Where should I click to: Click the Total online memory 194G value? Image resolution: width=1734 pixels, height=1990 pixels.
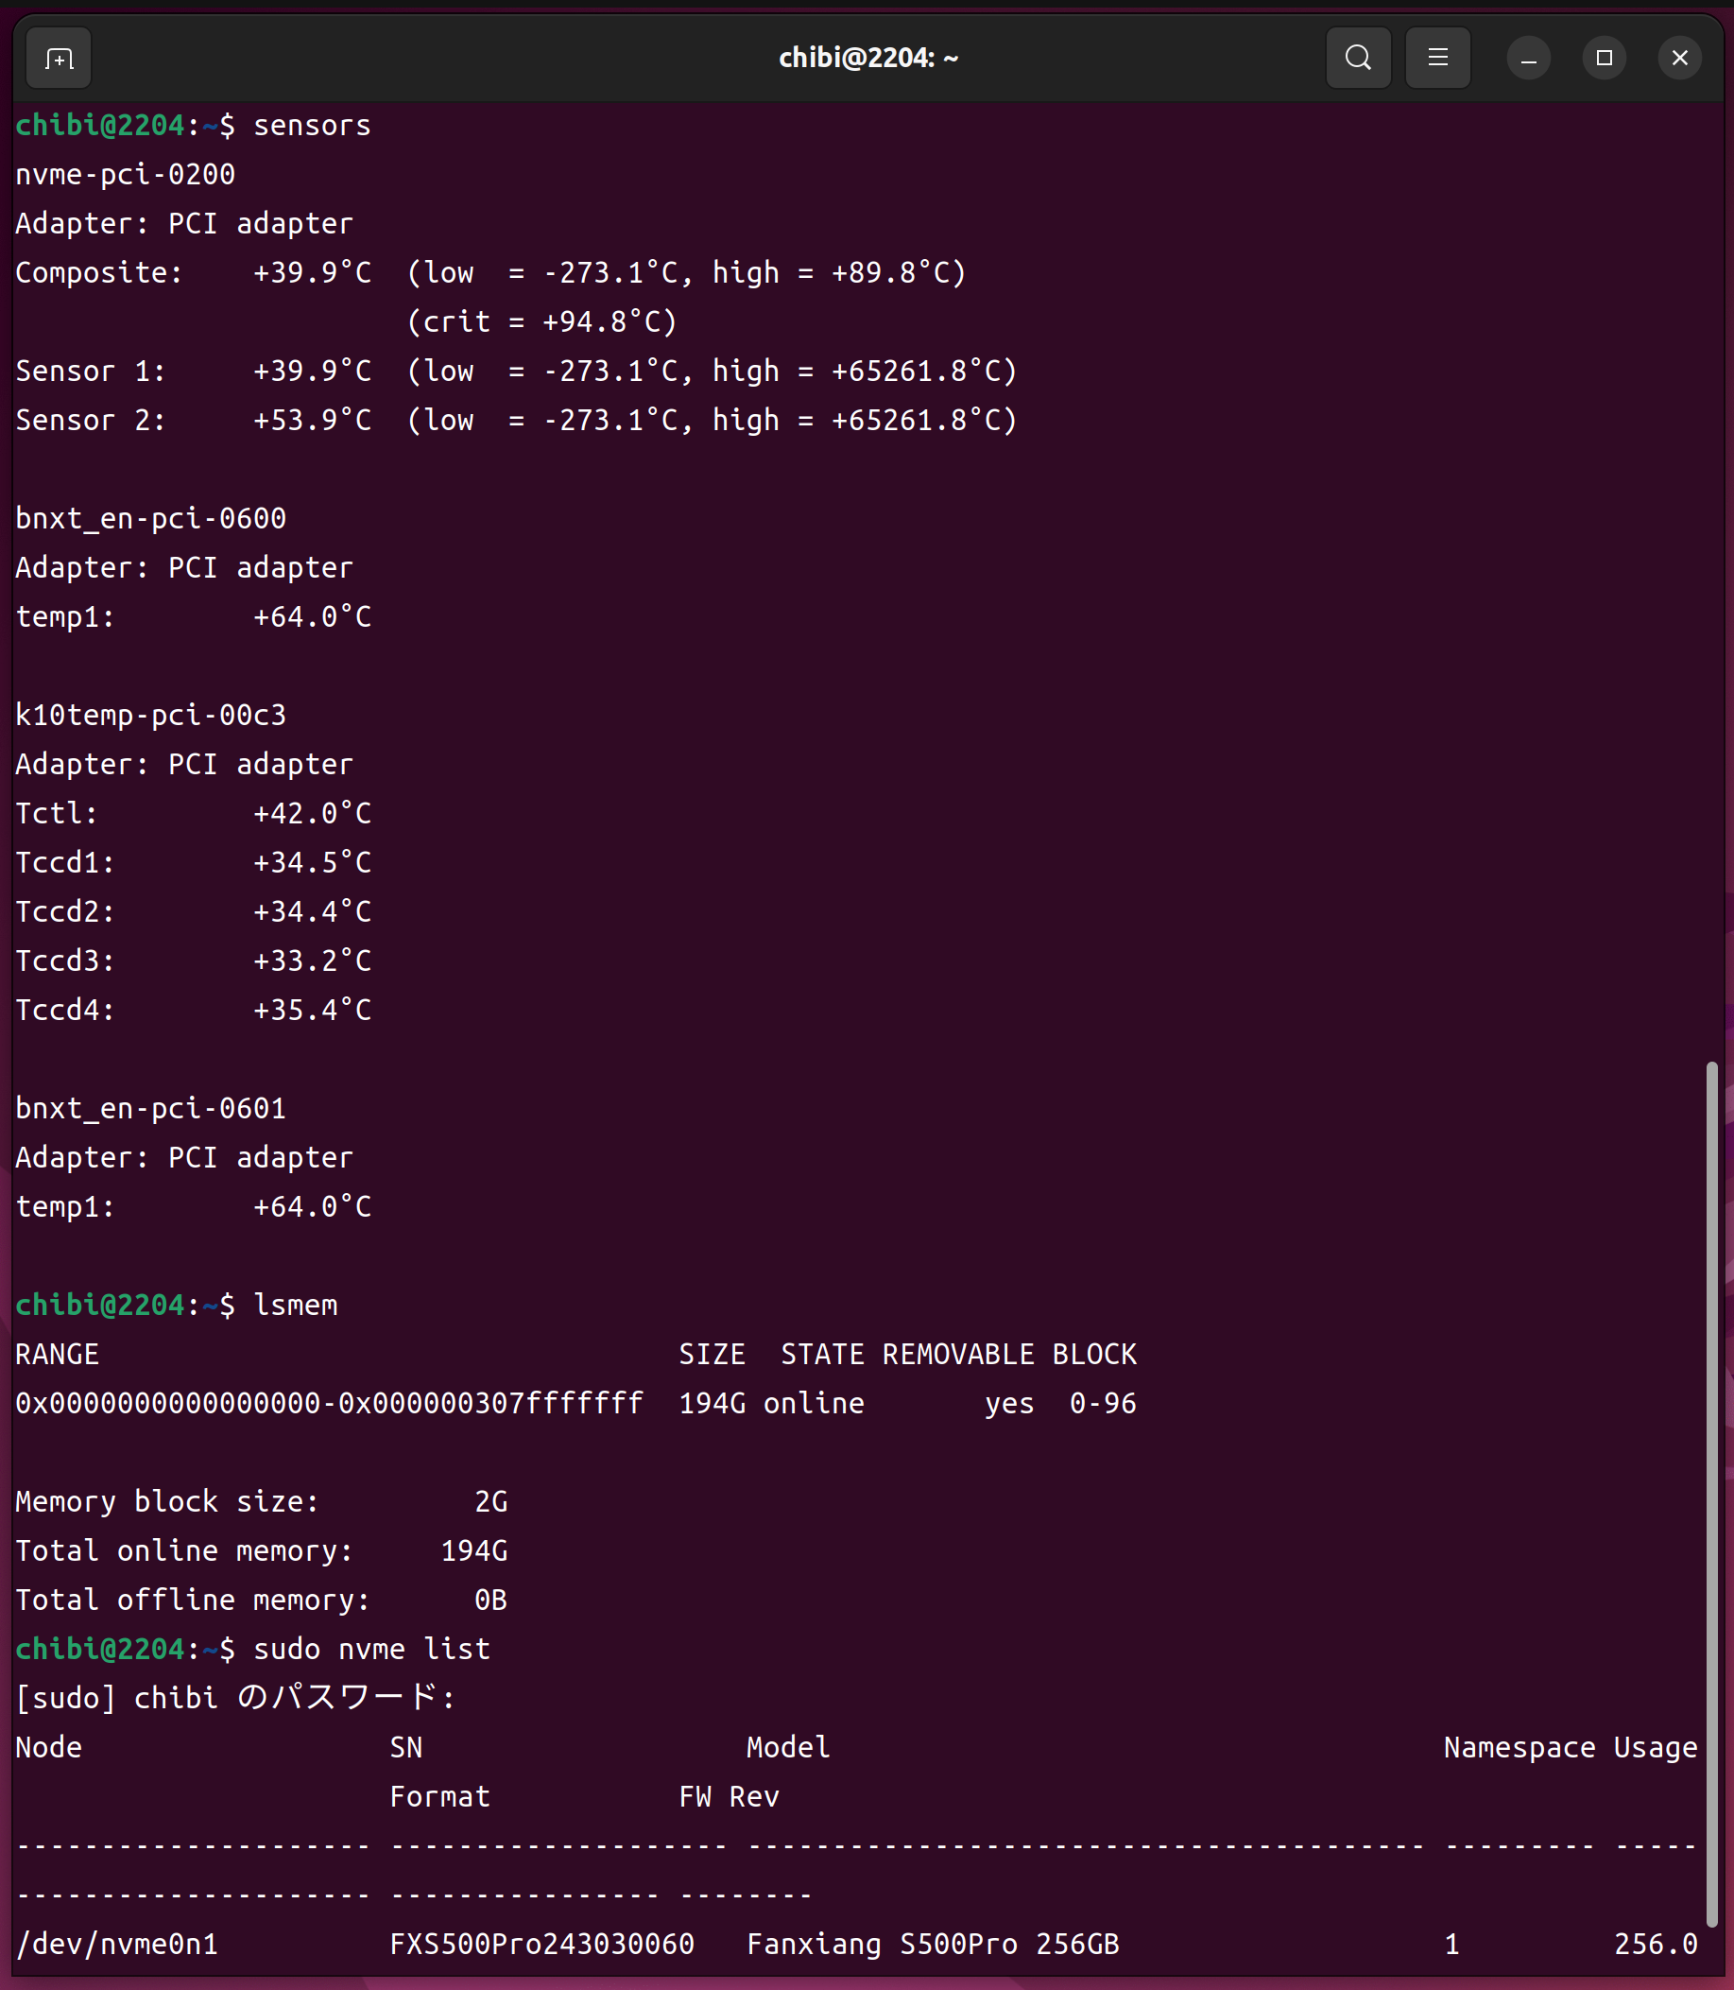coord(473,1551)
